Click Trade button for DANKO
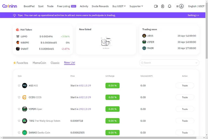208x139 pixels. 185,133
